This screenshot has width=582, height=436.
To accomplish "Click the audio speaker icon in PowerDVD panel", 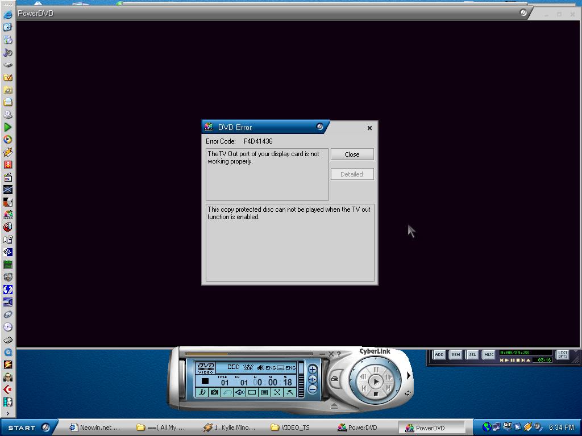I will tap(239, 392).
